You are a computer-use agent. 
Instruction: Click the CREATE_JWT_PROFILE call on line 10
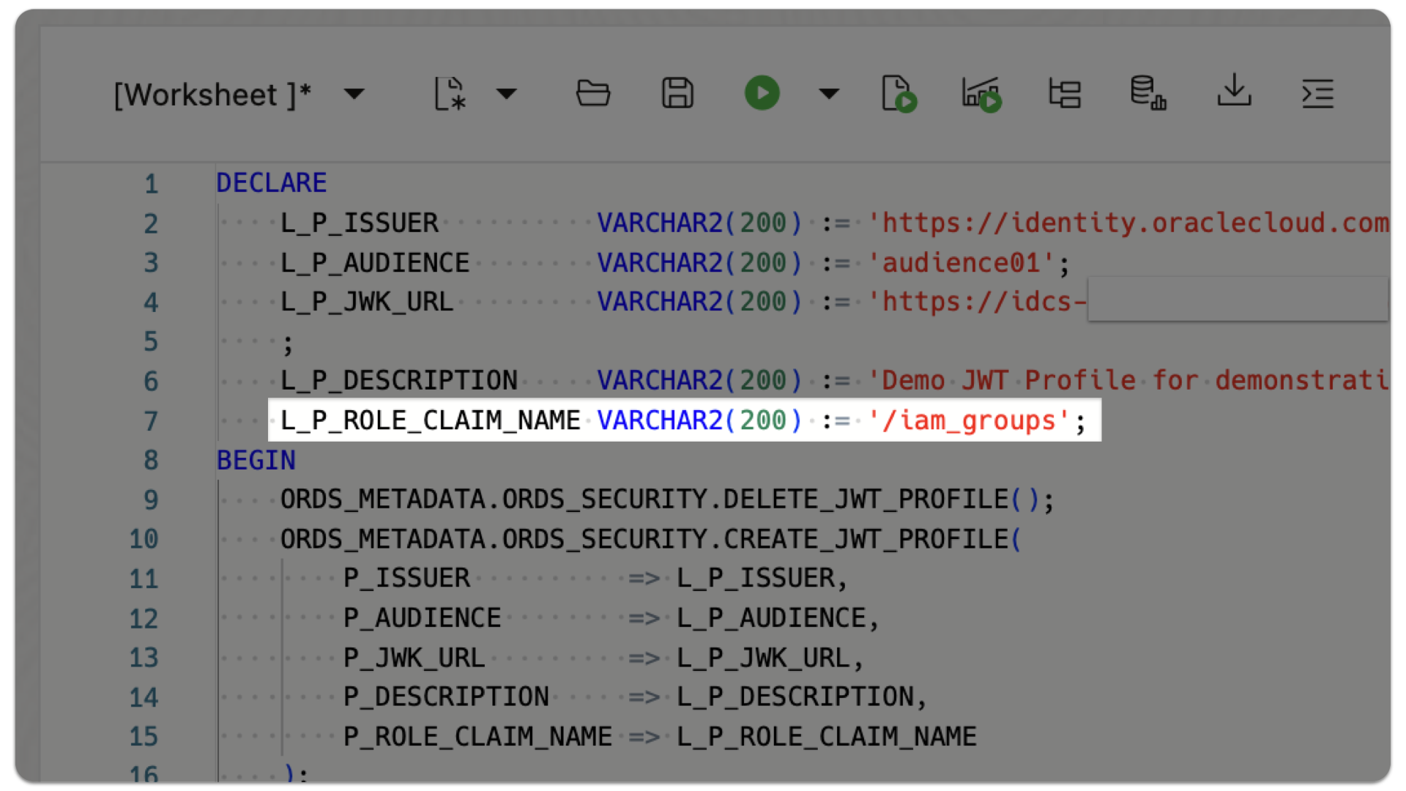tap(864, 538)
